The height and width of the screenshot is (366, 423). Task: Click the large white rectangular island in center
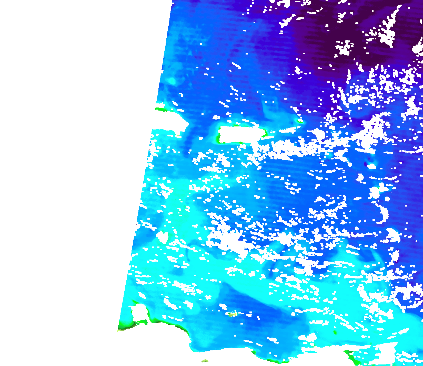coord(240,134)
